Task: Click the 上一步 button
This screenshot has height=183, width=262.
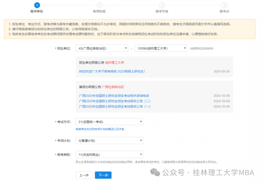Action: click(x=84, y=175)
